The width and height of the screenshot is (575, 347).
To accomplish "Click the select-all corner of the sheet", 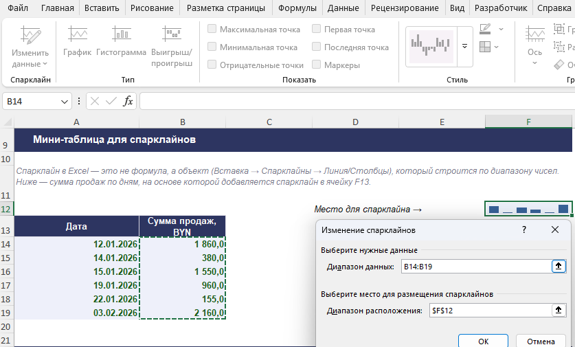I will (7, 122).
